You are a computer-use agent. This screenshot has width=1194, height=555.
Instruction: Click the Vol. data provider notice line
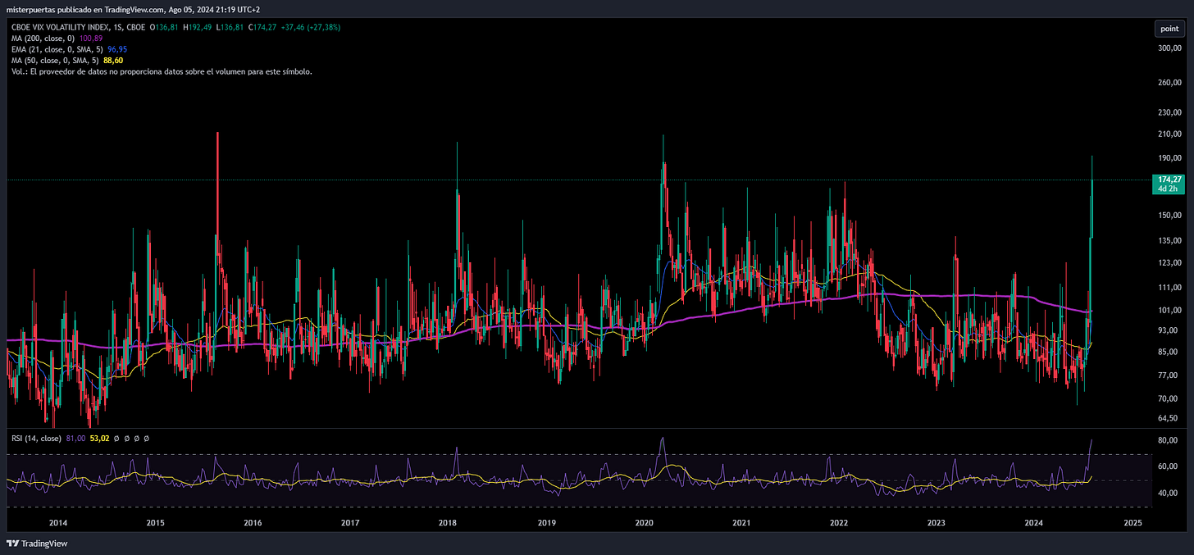coord(162,71)
